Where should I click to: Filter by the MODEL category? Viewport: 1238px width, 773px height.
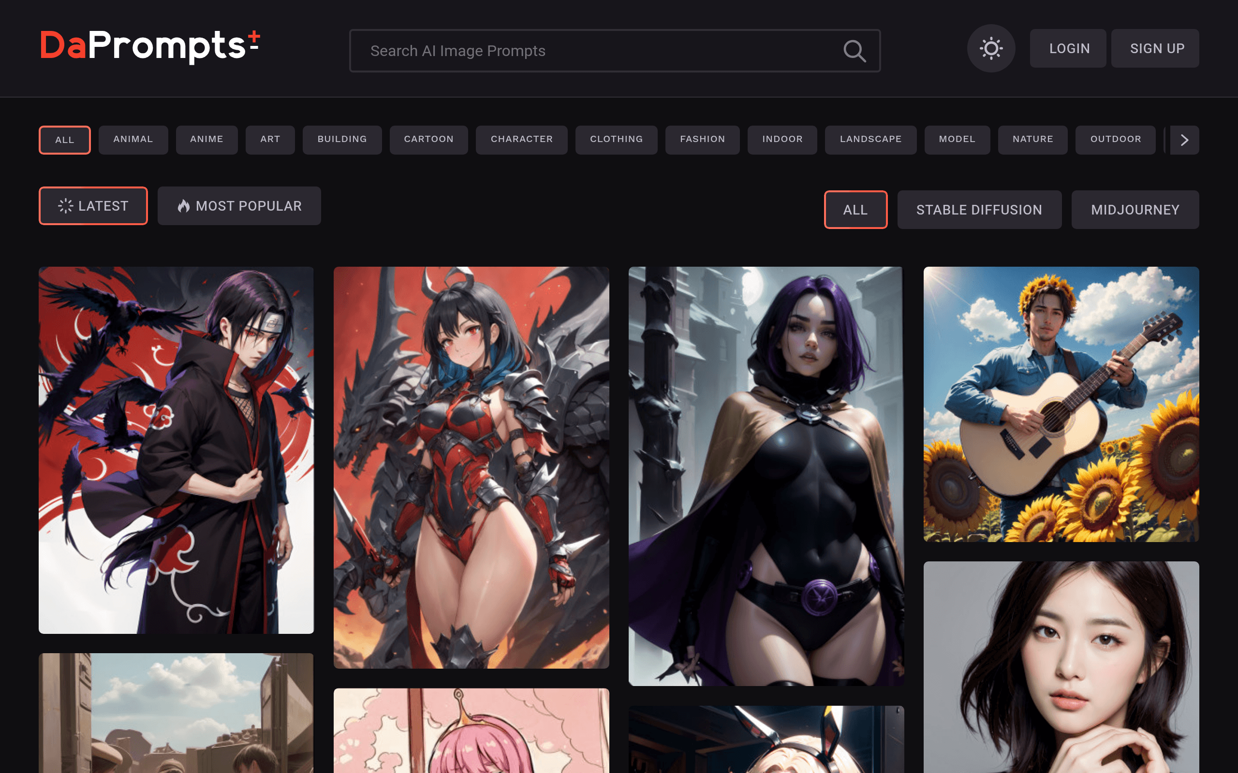[957, 140]
